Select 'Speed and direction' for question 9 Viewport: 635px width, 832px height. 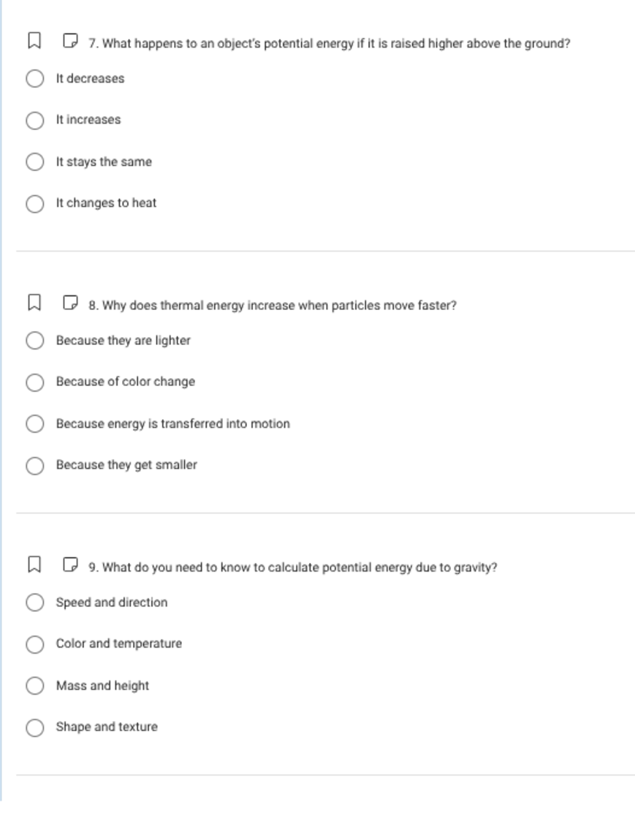[35, 602]
